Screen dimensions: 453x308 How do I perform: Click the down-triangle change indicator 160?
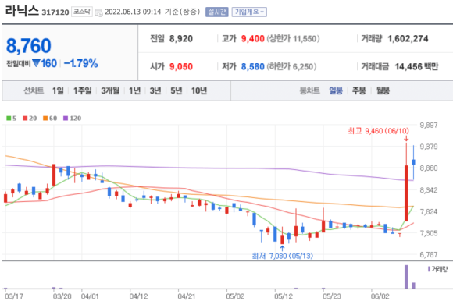tap(45, 63)
